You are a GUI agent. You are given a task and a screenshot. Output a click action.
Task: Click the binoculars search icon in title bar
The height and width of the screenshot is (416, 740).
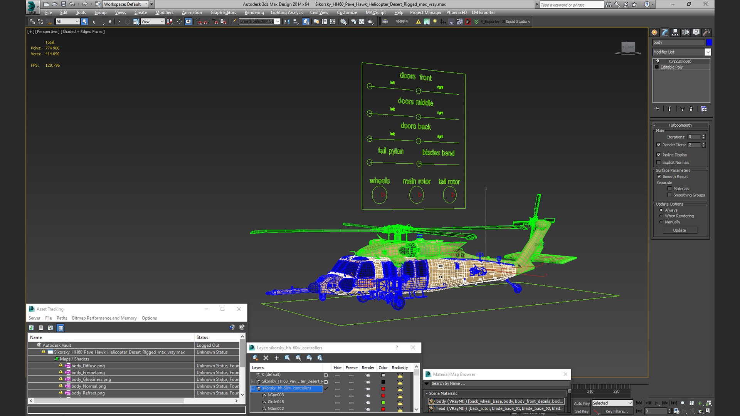point(609,5)
